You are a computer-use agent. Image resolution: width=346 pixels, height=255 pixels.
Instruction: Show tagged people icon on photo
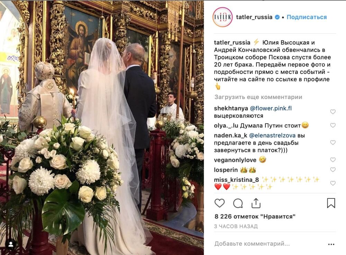click(11, 244)
